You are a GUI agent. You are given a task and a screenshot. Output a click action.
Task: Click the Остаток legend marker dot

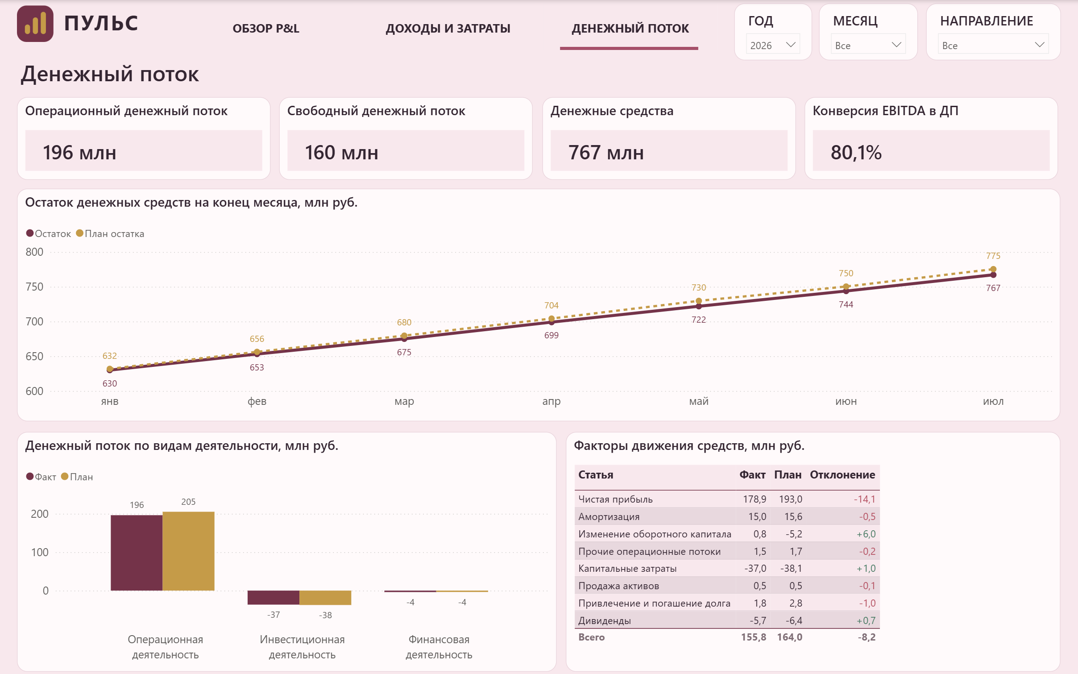(x=30, y=233)
